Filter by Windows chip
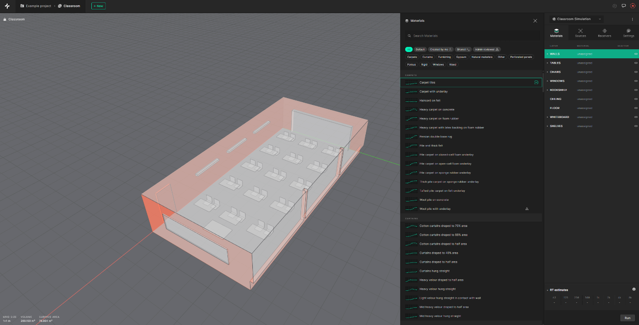639x325 pixels. click(438, 65)
